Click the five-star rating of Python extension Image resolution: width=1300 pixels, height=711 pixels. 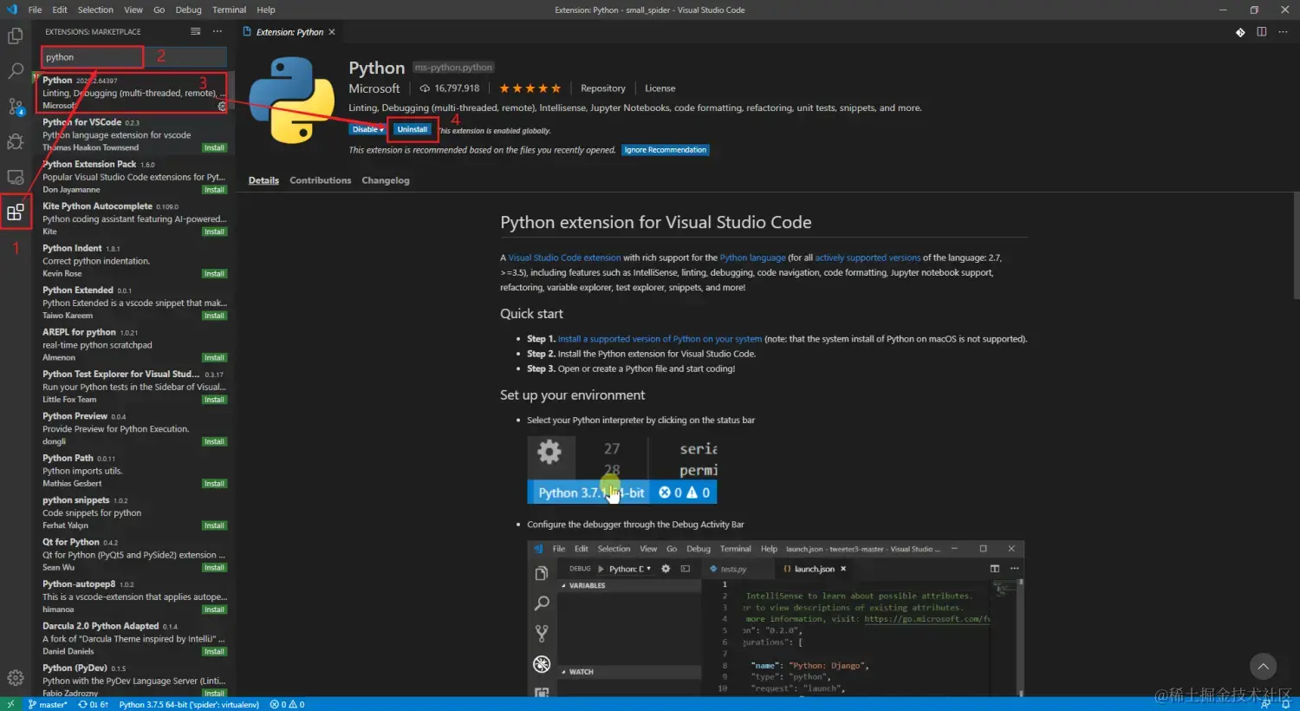pos(530,88)
